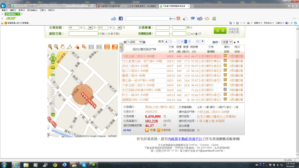Select the eraser clear tool above map

click(77, 47)
